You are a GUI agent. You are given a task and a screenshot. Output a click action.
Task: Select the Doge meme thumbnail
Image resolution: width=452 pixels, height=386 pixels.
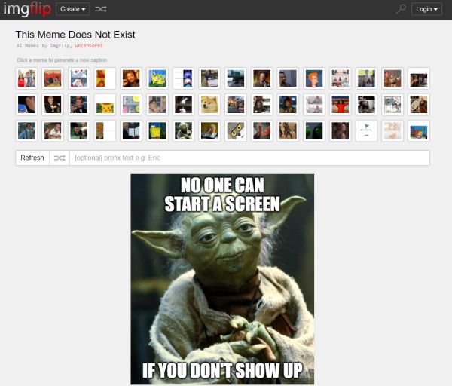209,105
